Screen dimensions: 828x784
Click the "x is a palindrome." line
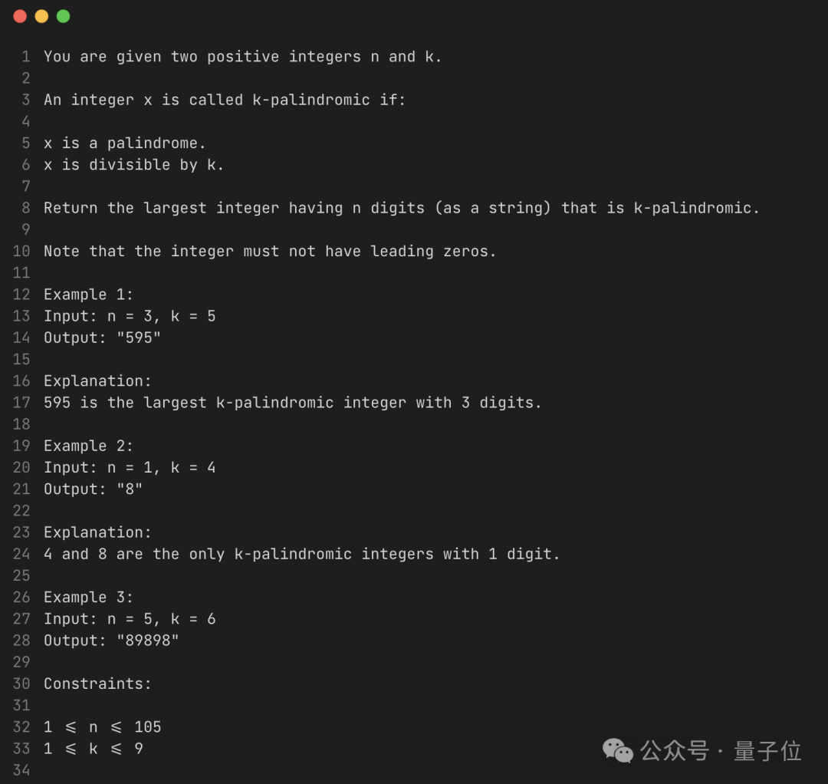coord(124,143)
